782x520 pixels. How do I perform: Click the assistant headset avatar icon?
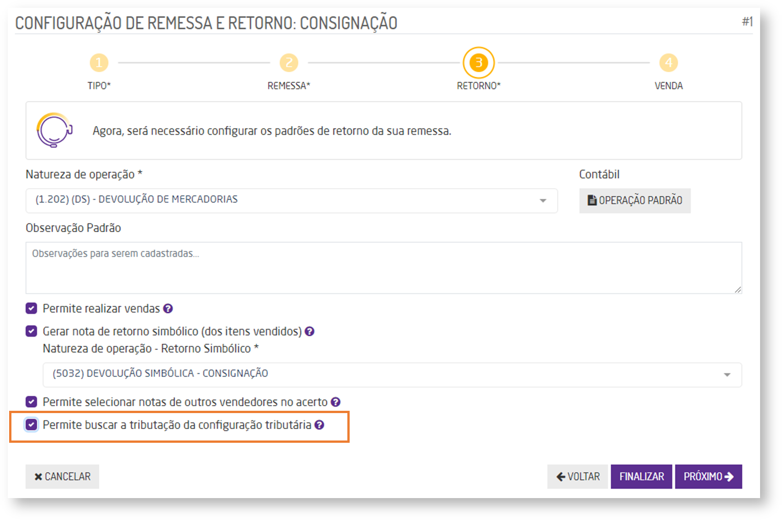point(54,130)
